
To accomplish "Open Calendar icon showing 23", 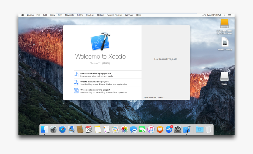I will [x=89, y=129].
